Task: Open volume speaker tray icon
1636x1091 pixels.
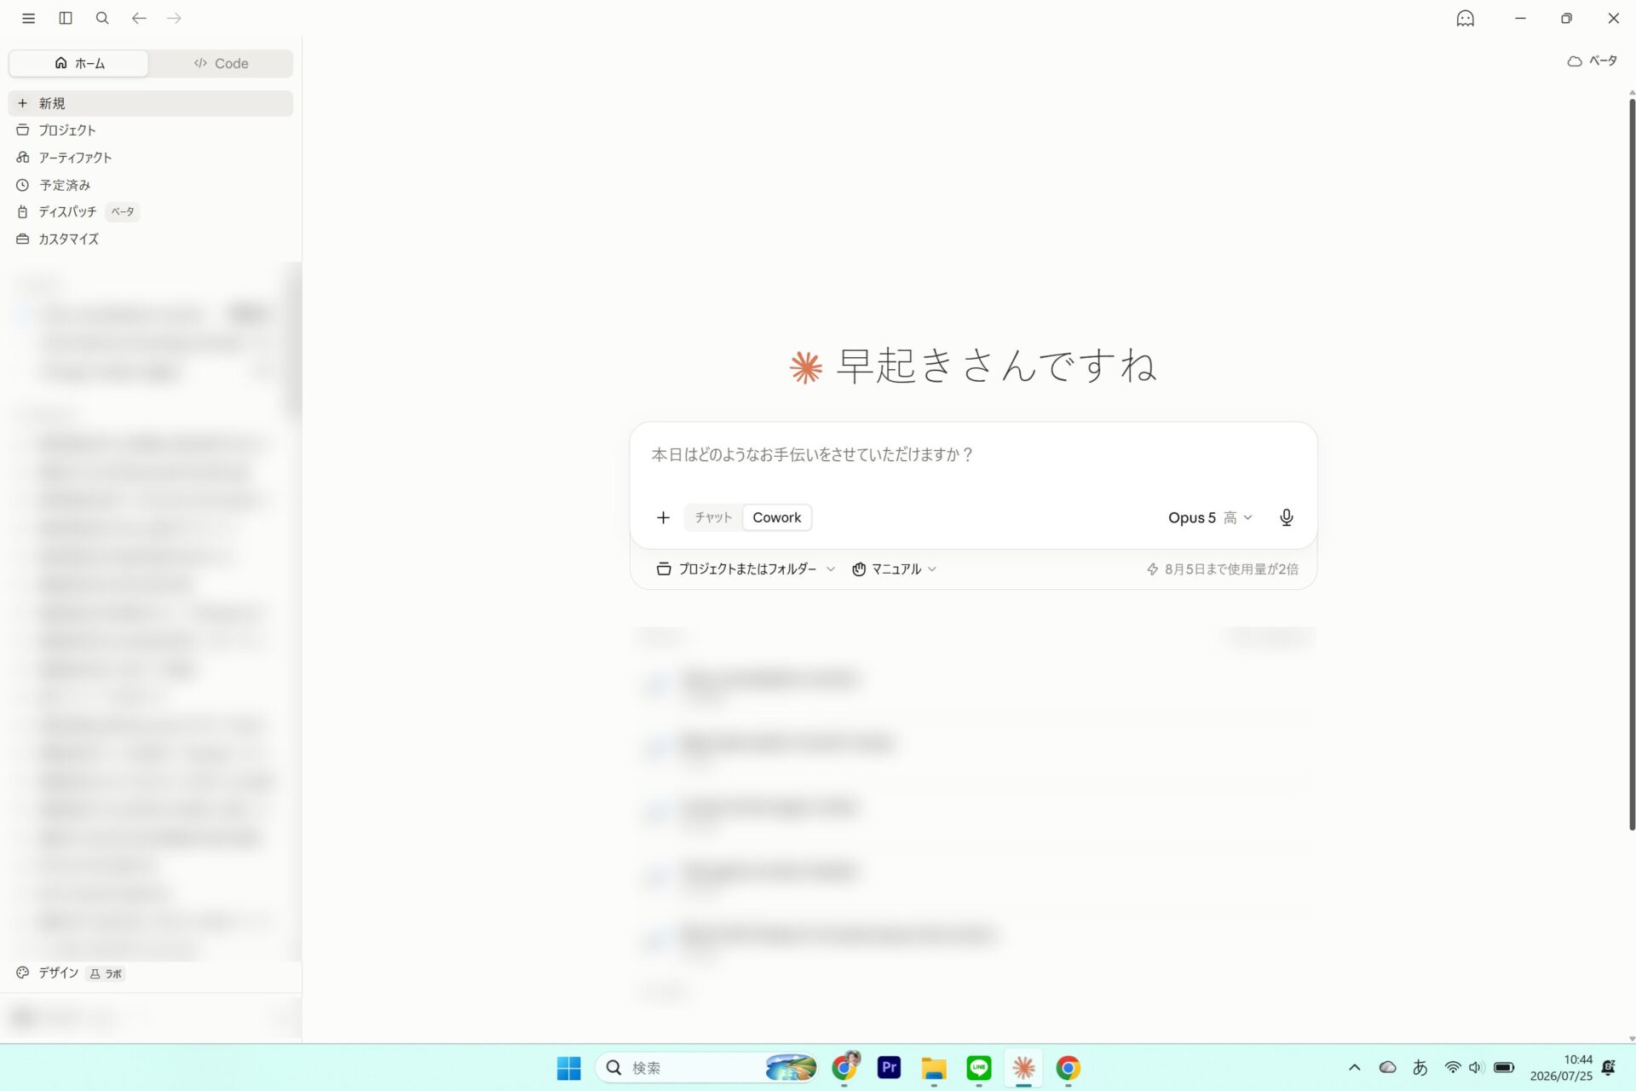Action: pyautogui.click(x=1476, y=1067)
